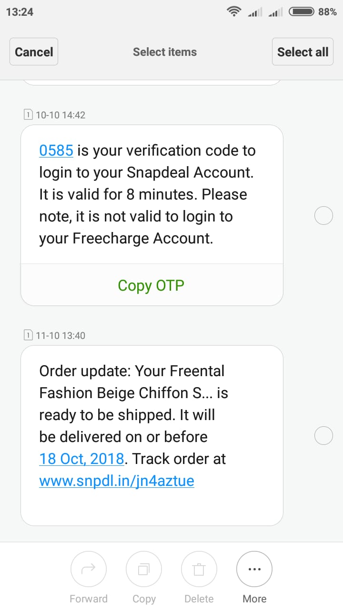The height and width of the screenshot is (611, 343).
Task: Tap the battery indicator icon
Action: click(x=302, y=12)
